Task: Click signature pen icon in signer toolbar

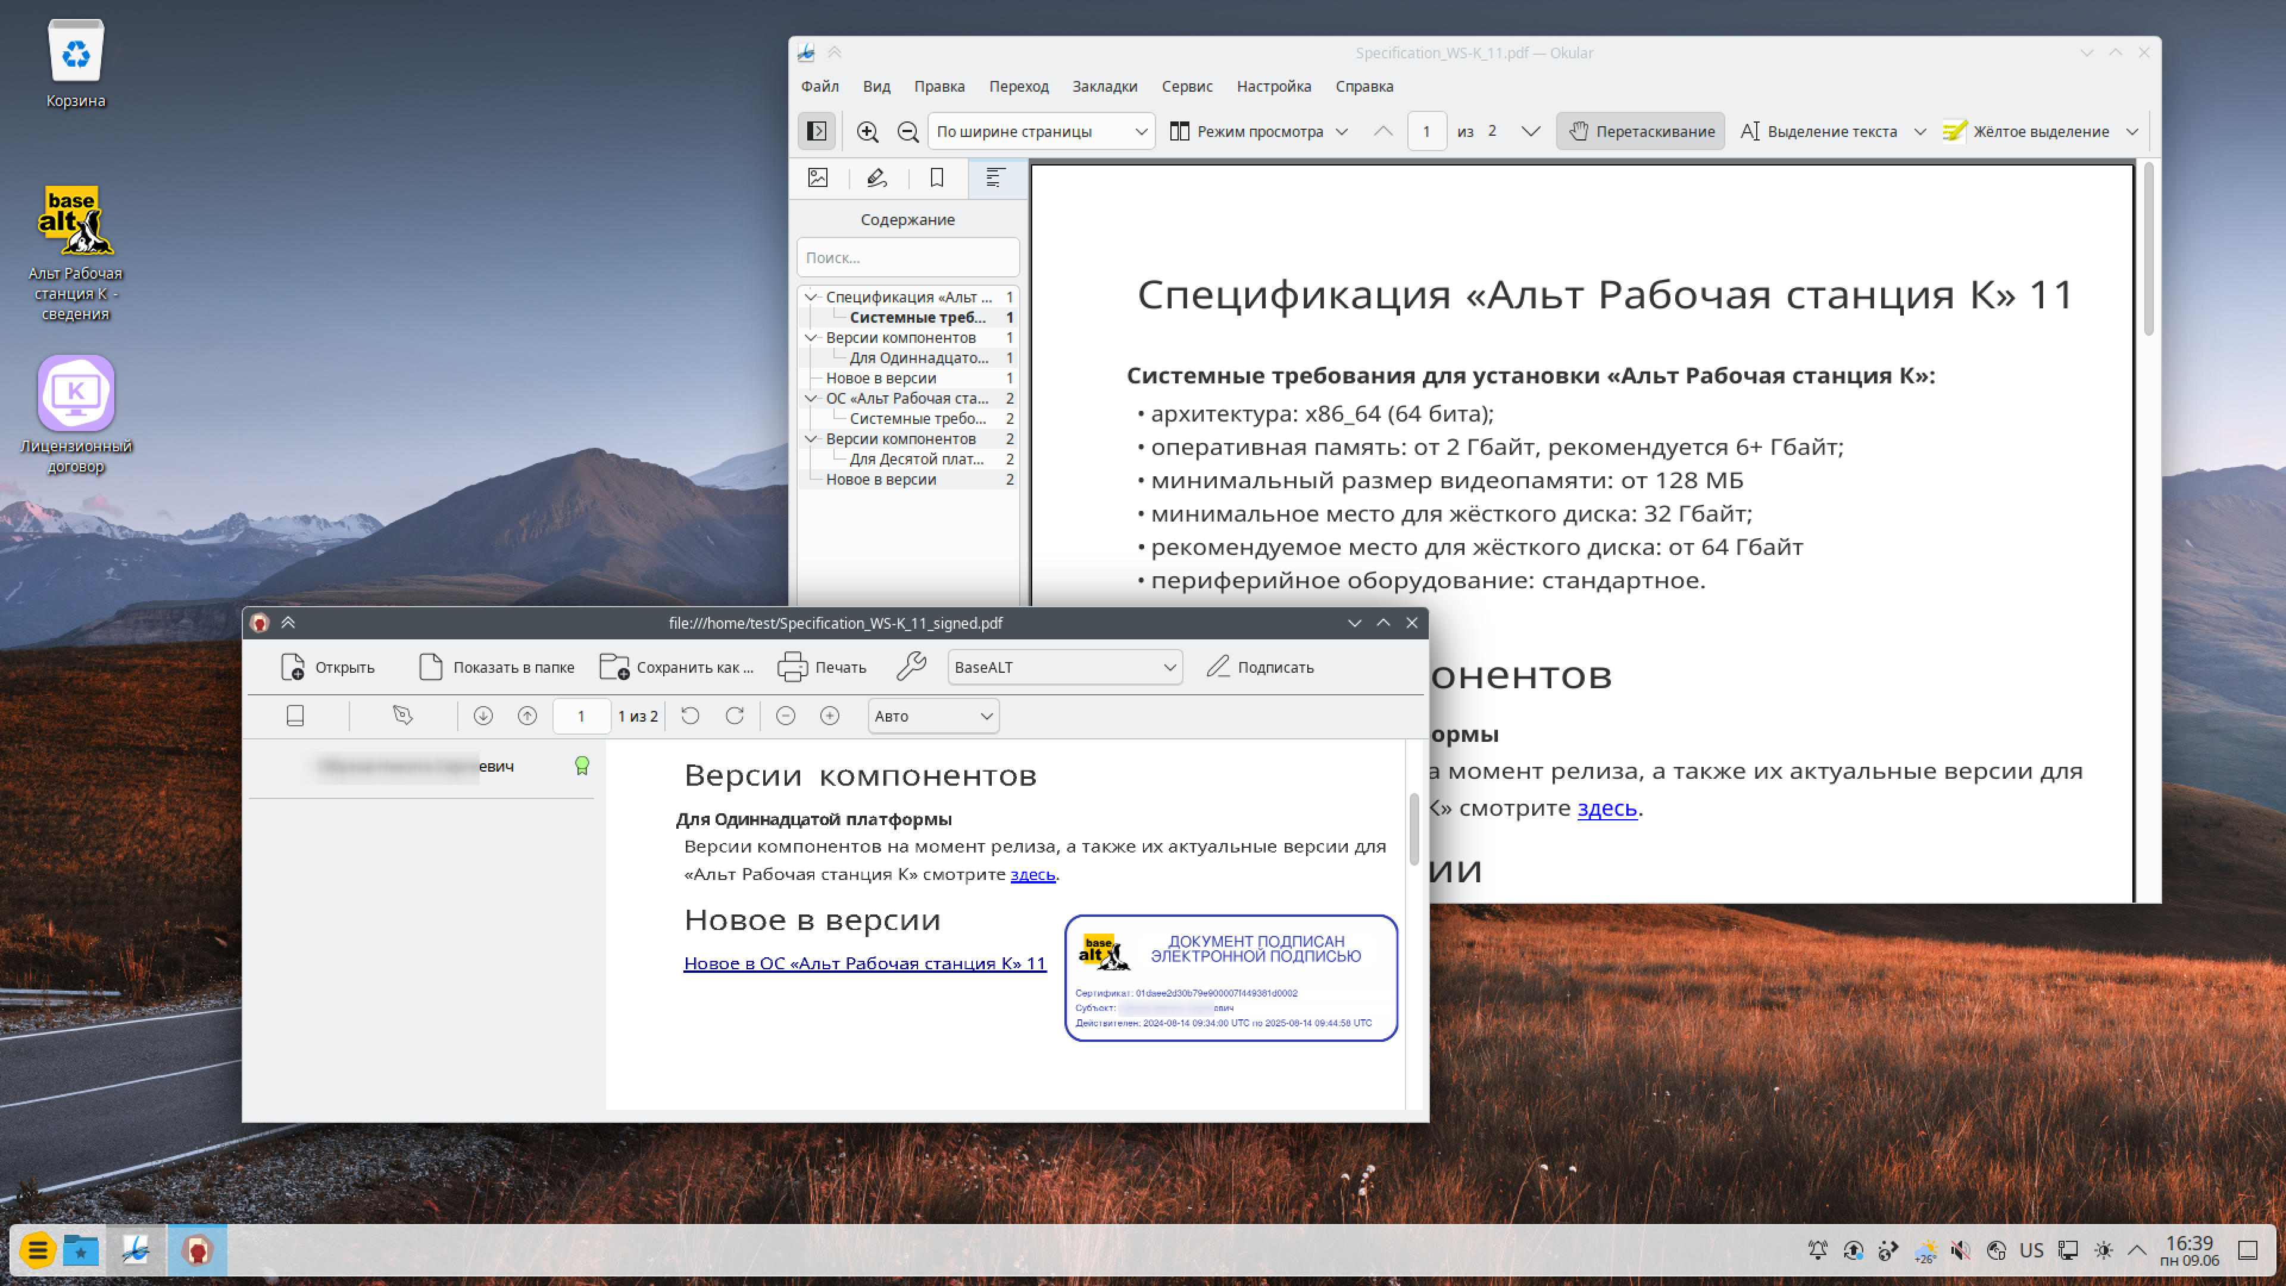Action: (403, 716)
